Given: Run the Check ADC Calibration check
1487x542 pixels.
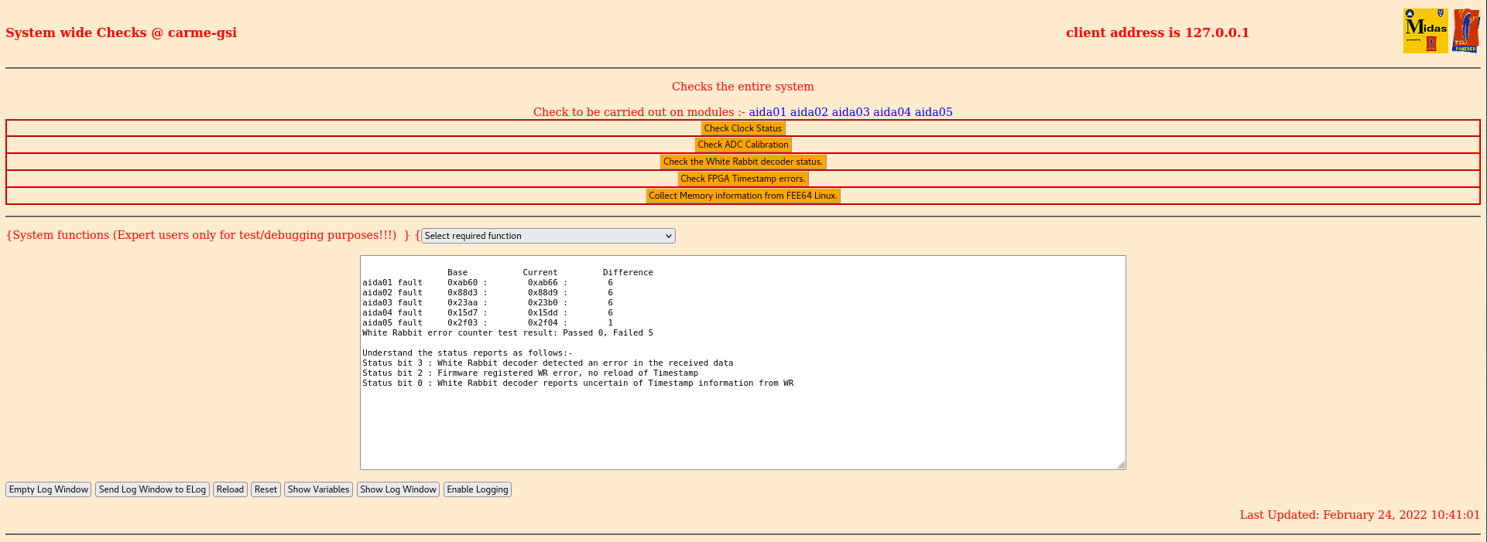Looking at the screenshot, I should click(742, 145).
